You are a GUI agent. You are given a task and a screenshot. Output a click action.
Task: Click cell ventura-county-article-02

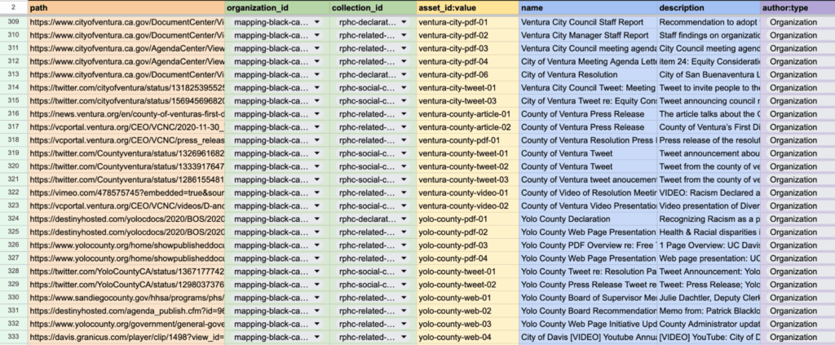point(467,127)
